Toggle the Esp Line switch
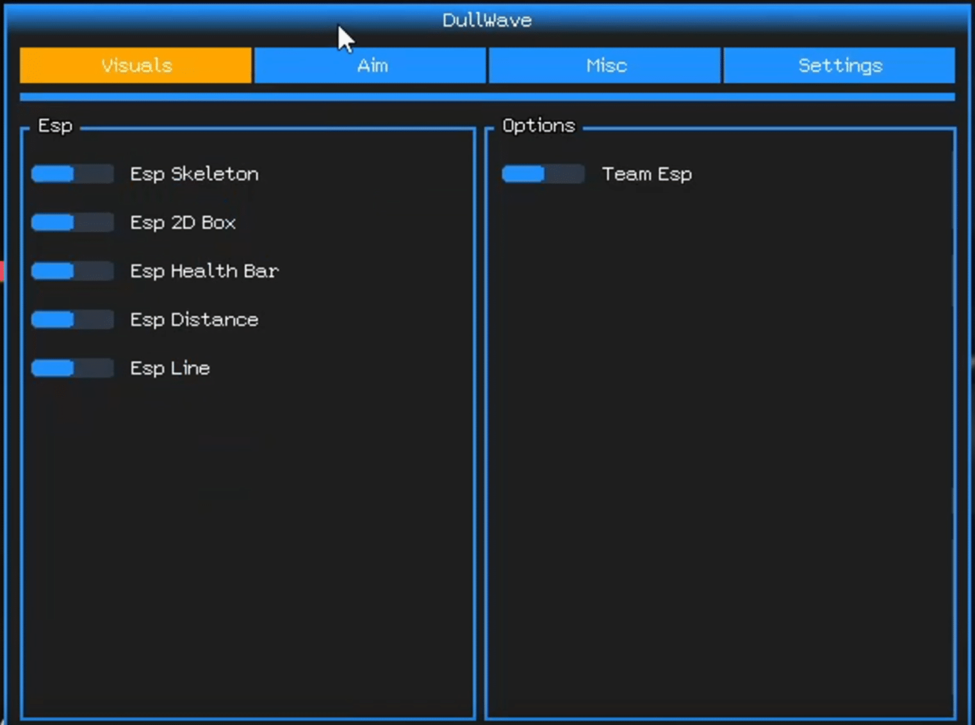975x725 pixels. point(72,368)
